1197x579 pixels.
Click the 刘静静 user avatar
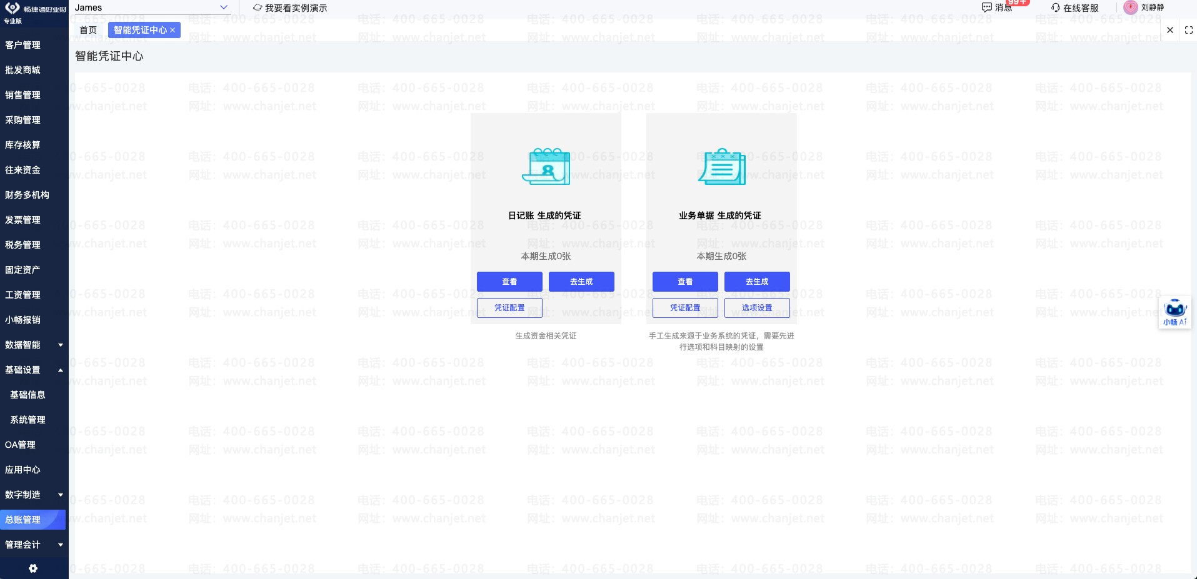(x=1130, y=7)
